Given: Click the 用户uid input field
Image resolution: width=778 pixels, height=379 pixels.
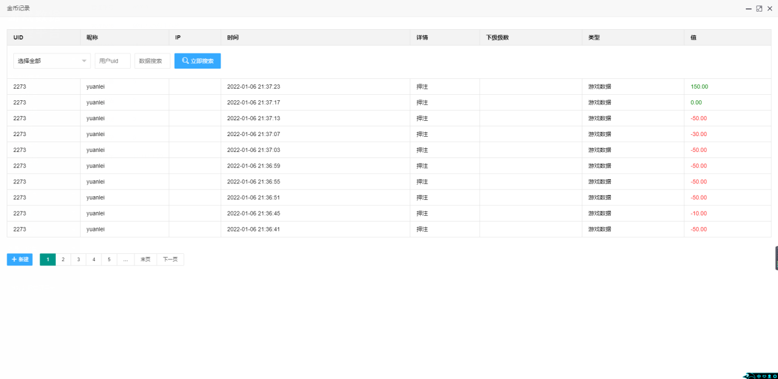Looking at the screenshot, I should click(112, 61).
